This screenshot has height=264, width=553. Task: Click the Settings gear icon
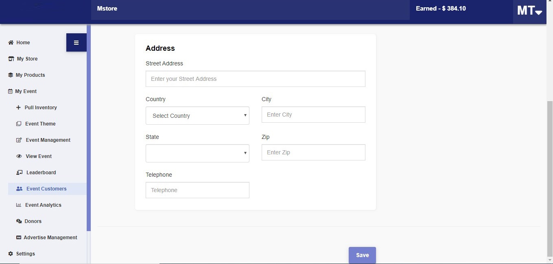pos(11,254)
